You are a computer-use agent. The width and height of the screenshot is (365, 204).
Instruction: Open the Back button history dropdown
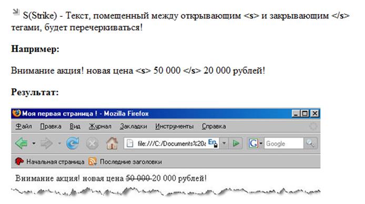click(34, 144)
